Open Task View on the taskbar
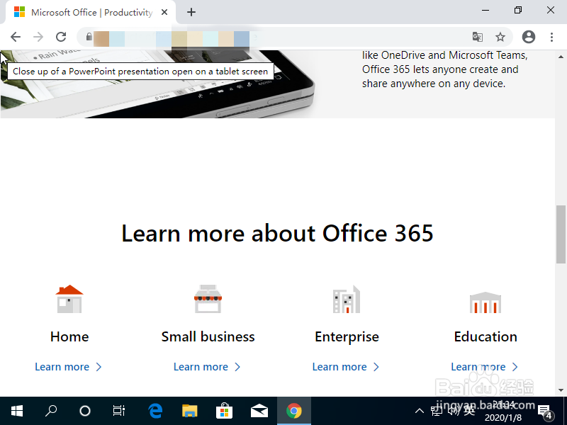This screenshot has height=425, width=567. 118,411
